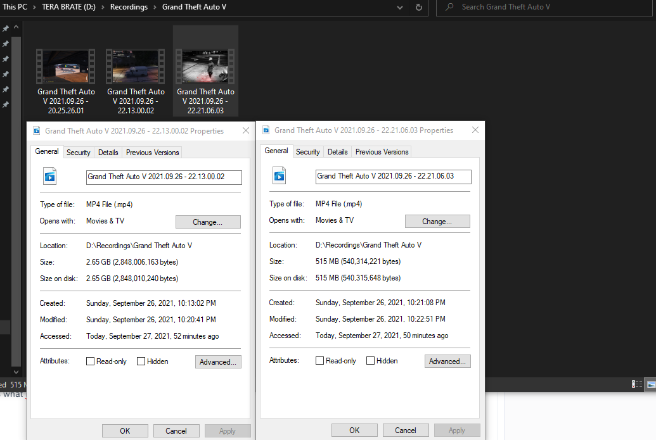Image resolution: width=656 pixels, height=440 pixels.
Task: Click Cancel in 22.13.00.02 Properties
Action: click(176, 431)
